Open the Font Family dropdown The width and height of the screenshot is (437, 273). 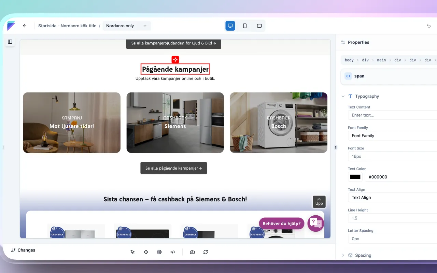click(393, 135)
